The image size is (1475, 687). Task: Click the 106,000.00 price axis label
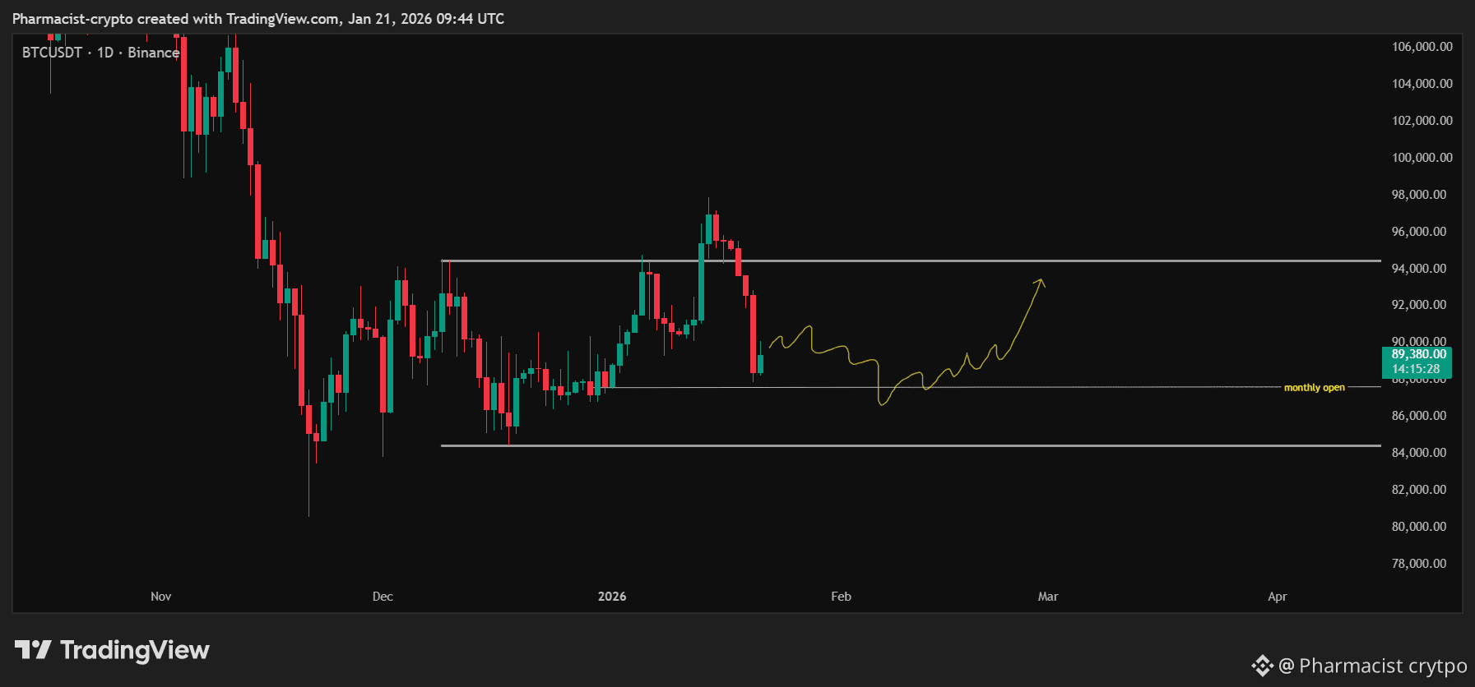click(x=1422, y=47)
